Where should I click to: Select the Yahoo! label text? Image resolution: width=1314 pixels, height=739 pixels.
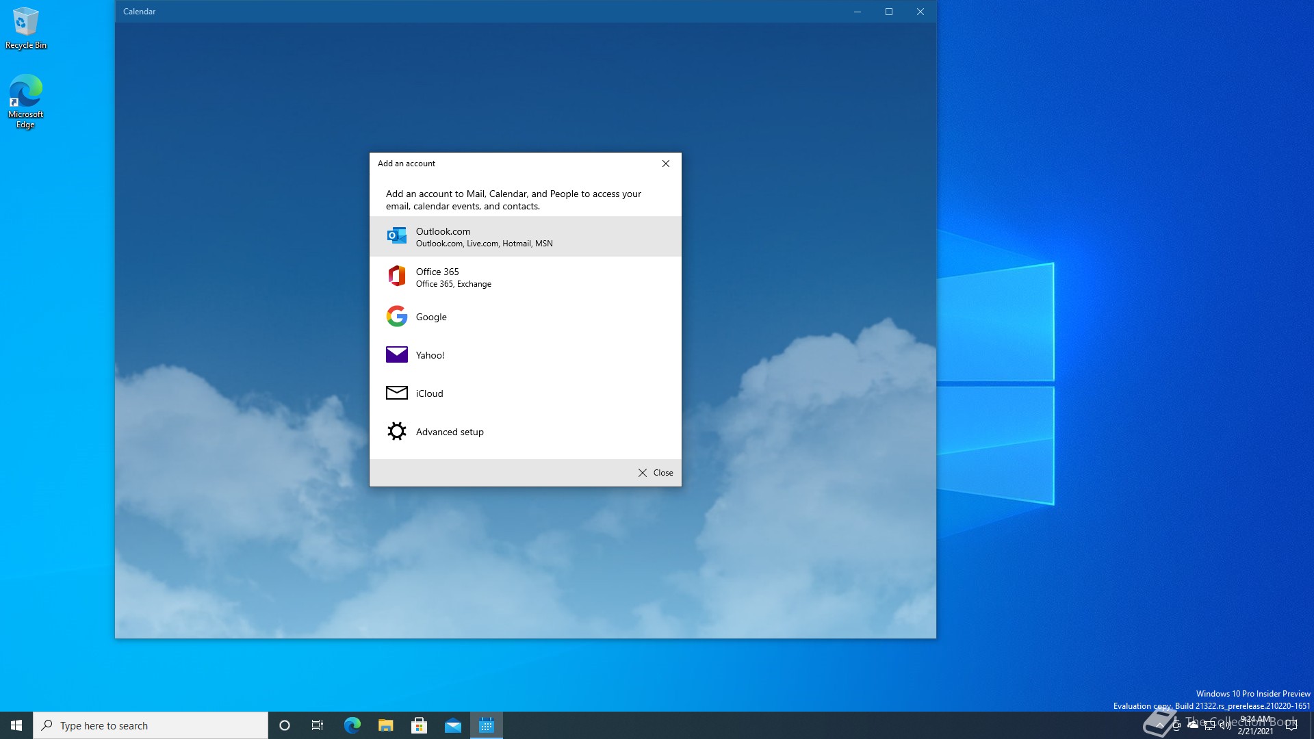pos(430,355)
